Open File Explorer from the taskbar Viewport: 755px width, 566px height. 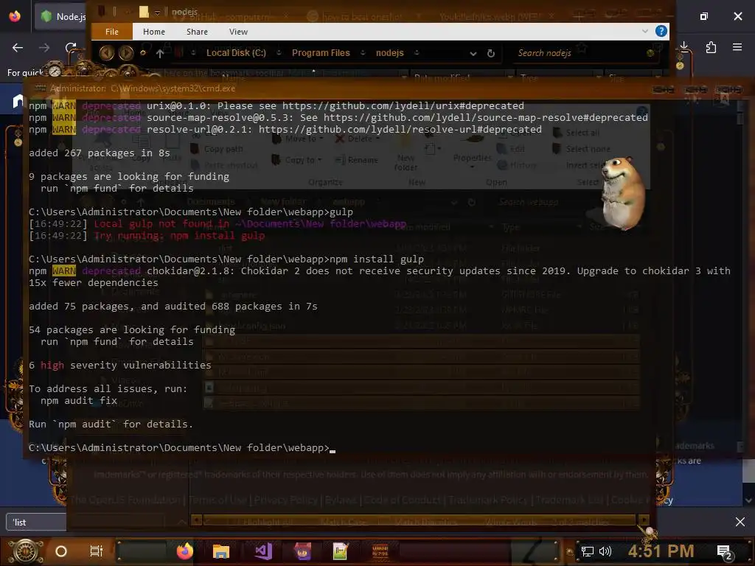[221, 551]
